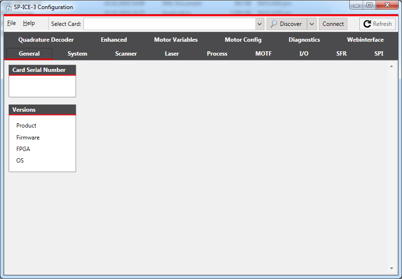
Task: Click the Card Serial Number panel header
Action: pos(42,70)
